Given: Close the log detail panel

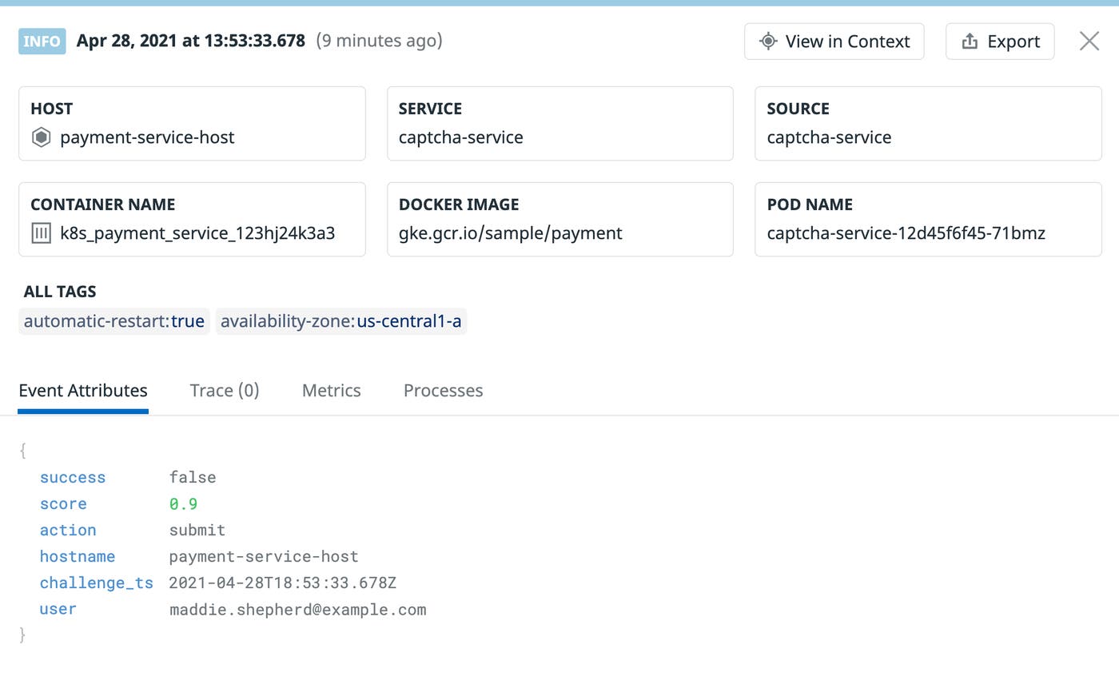Looking at the screenshot, I should (1089, 42).
